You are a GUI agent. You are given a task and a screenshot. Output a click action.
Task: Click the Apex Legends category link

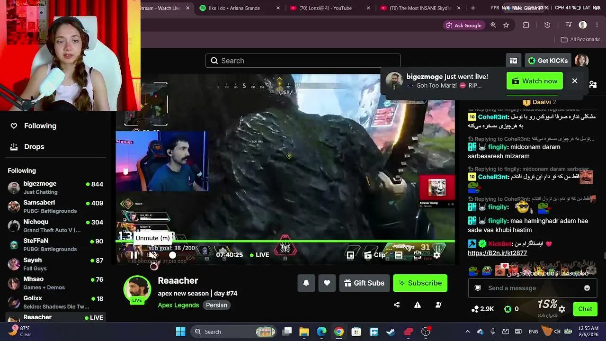[x=178, y=305]
